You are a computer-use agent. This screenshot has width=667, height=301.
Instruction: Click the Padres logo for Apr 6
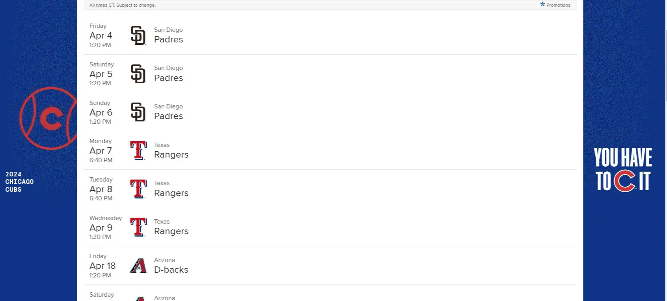click(x=138, y=112)
